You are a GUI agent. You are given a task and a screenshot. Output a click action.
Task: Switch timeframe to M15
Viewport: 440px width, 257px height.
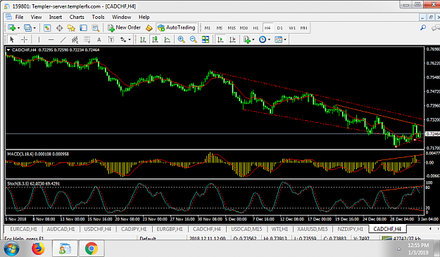232,28
